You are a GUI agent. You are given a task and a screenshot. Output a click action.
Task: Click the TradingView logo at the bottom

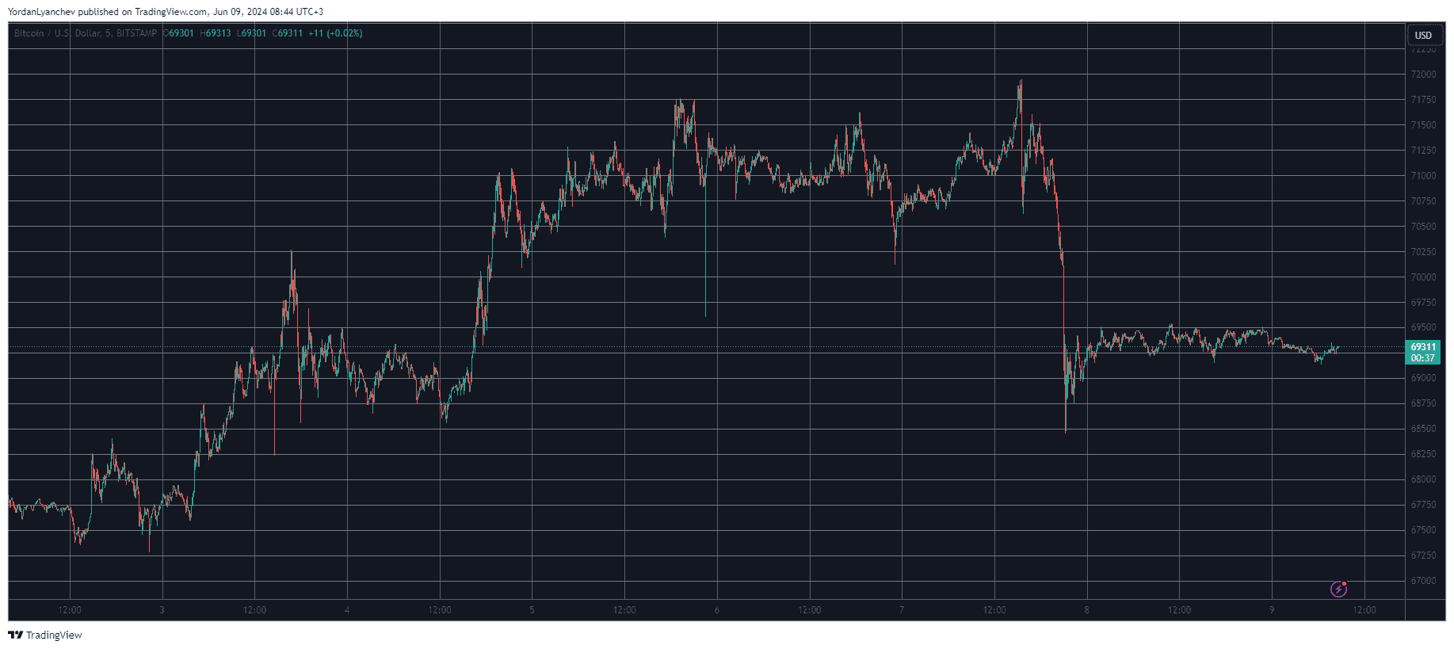click(x=45, y=635)
